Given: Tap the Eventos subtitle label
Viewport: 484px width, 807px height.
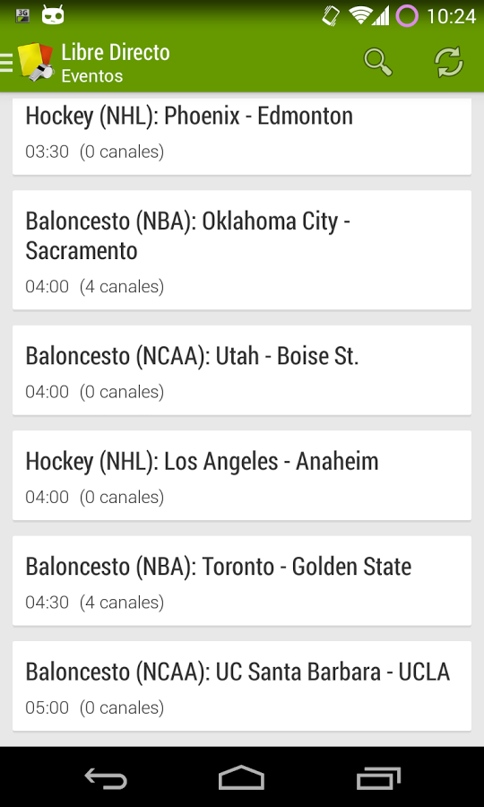Looking at the screenshot, I should 92,75.
